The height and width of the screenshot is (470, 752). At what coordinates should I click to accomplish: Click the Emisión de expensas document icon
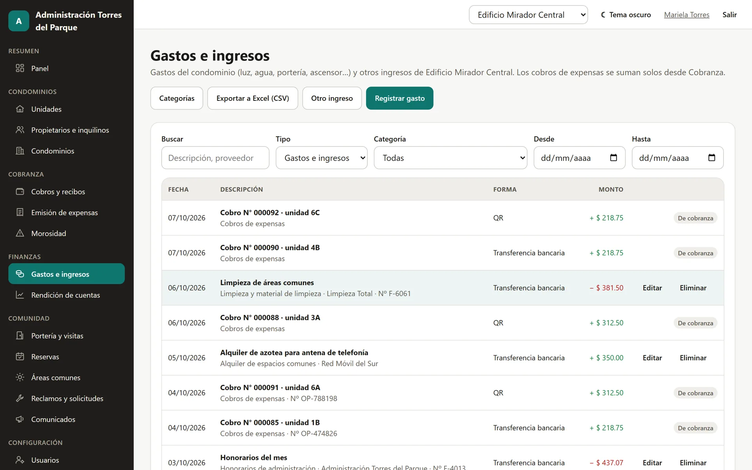[x=20, y=212]
